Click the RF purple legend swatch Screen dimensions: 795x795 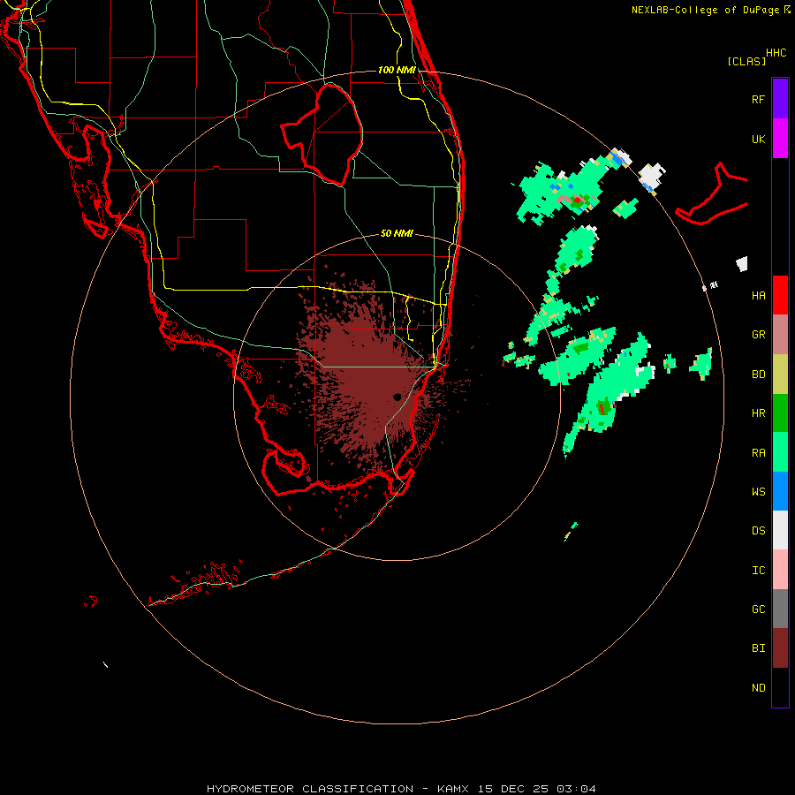pos(780,99)
